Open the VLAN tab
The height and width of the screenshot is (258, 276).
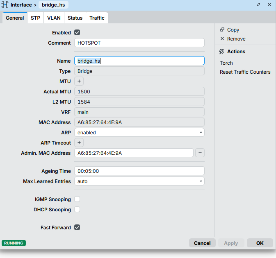(x=54, y=18)
